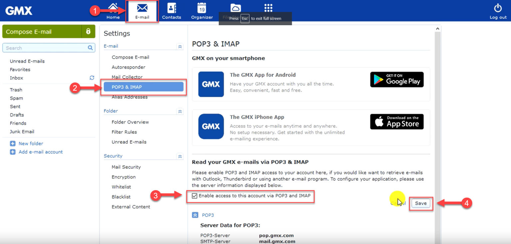Collapse the Security settings section
The height and width of the screenshot is (244, 511).
pyautogui.click(x=180, y=156)
